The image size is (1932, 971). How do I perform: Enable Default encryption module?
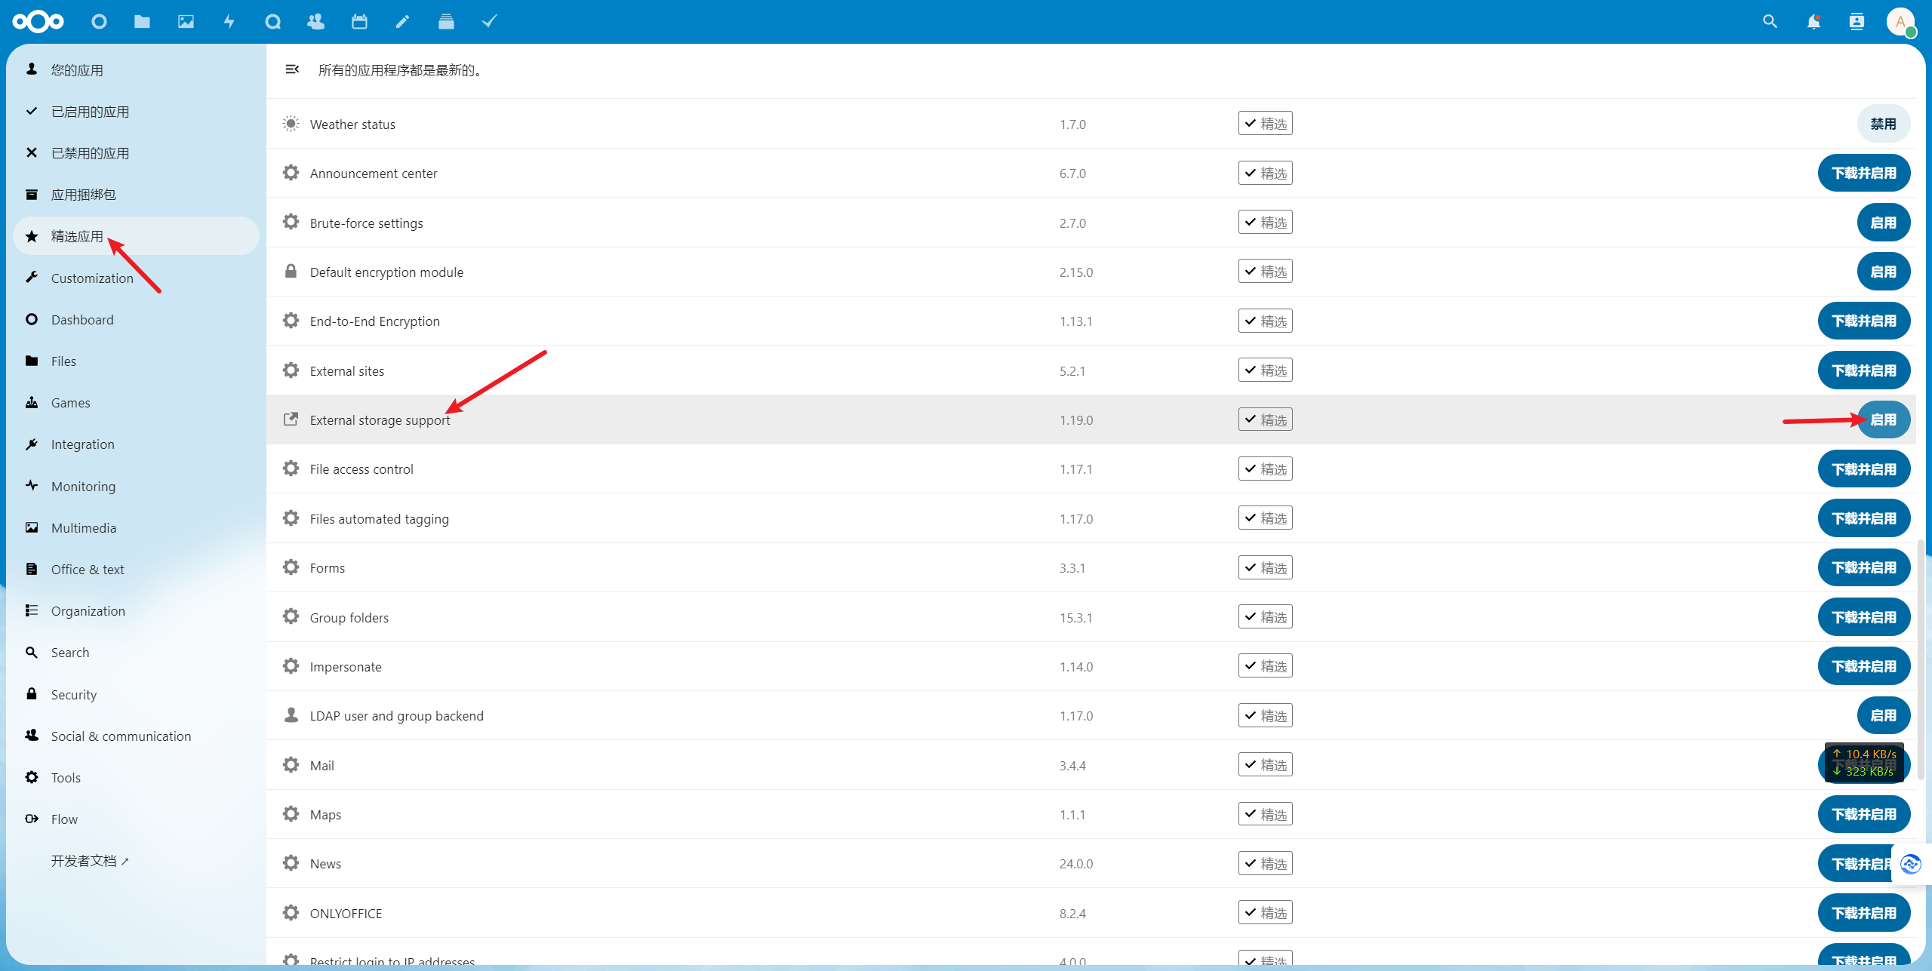coord(1883,272)
